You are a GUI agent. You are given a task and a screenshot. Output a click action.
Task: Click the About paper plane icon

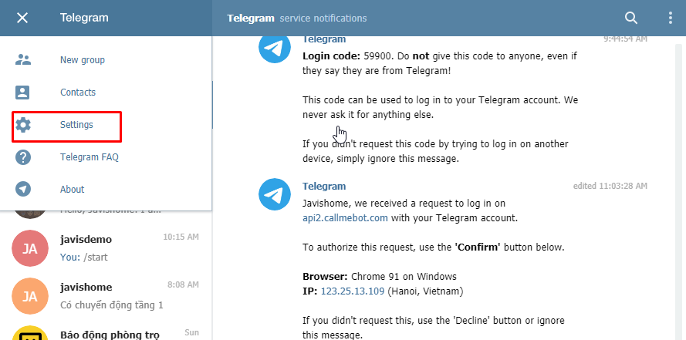[x=22, y=189]
